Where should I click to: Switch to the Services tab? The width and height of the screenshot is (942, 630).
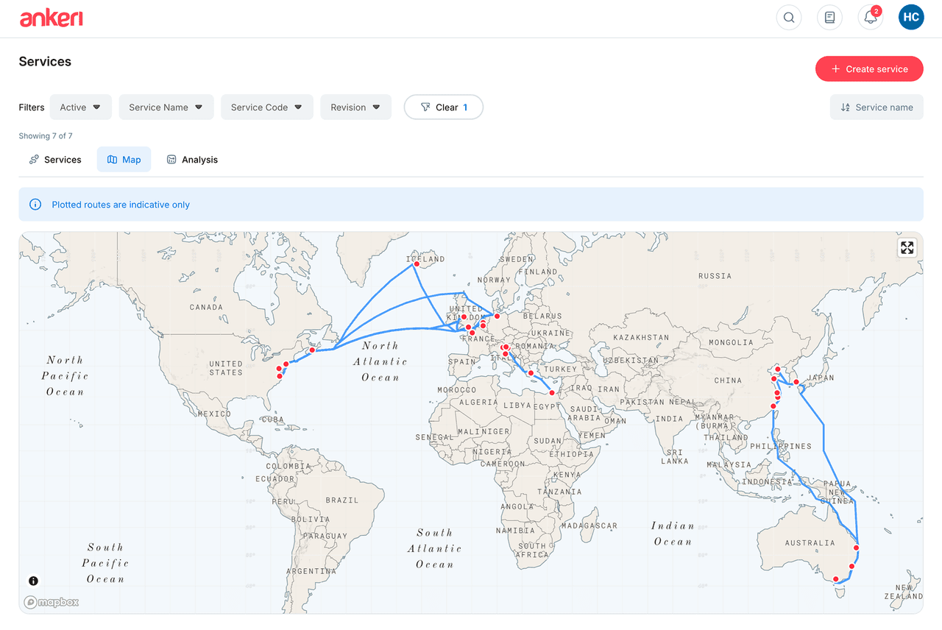[54, 159]
